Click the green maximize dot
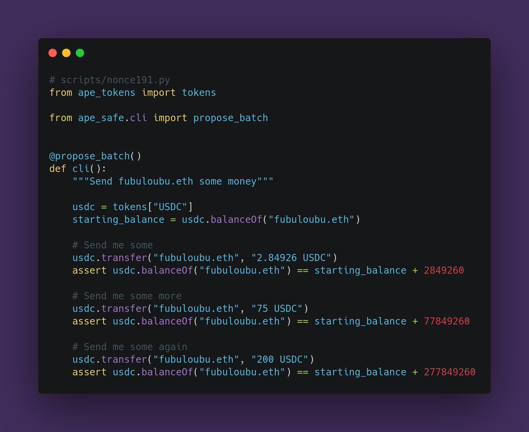The width and height of the screenshot is (529, 432). coord(80,53)
